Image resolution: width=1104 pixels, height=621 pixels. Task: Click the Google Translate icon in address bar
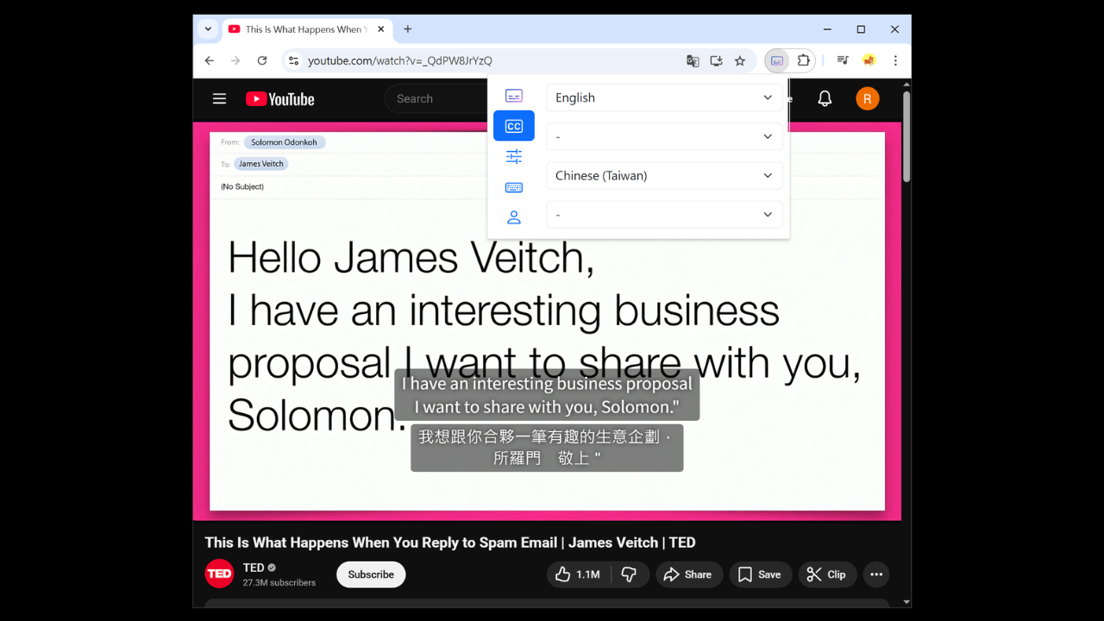[693, 60]
